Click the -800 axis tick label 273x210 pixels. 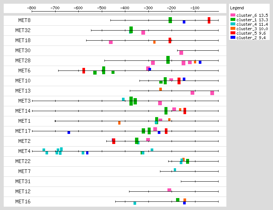click(32, 7)
